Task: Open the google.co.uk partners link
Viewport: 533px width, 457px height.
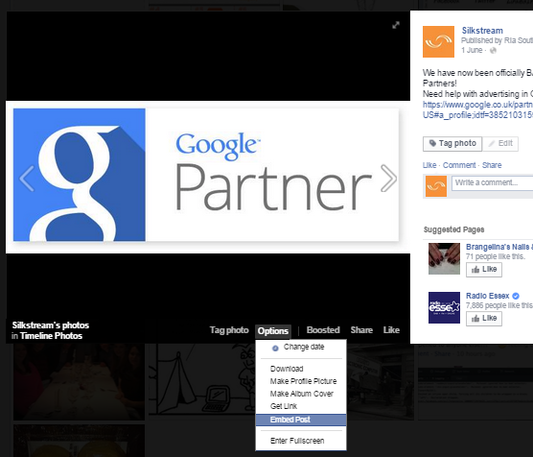Action: (x=477, y=109)
